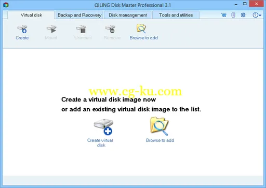This screenshot has width=266, height=188.
Task: Click the QILING app logo in title bar
Action: pyautogui.click(x=6, y=5)
